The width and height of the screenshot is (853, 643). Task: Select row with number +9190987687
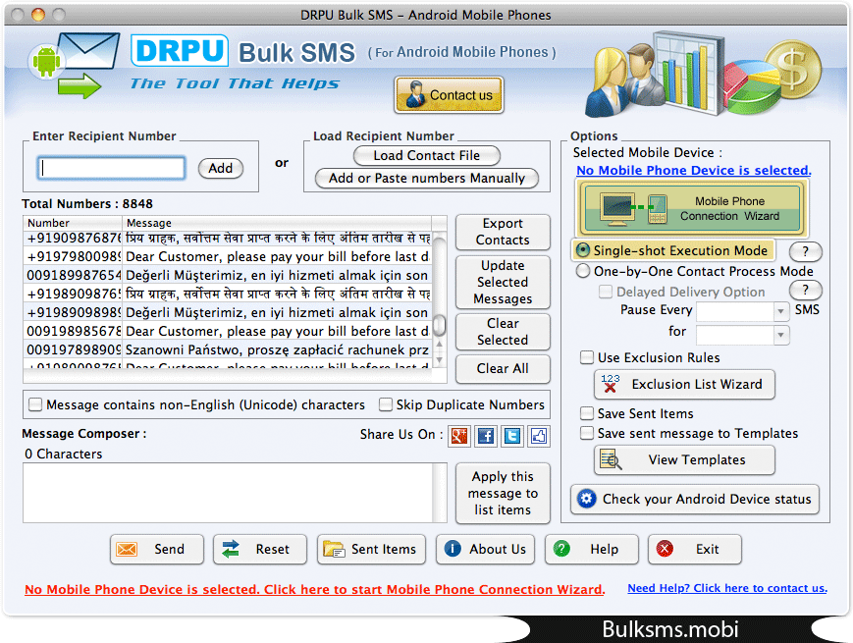228,239
